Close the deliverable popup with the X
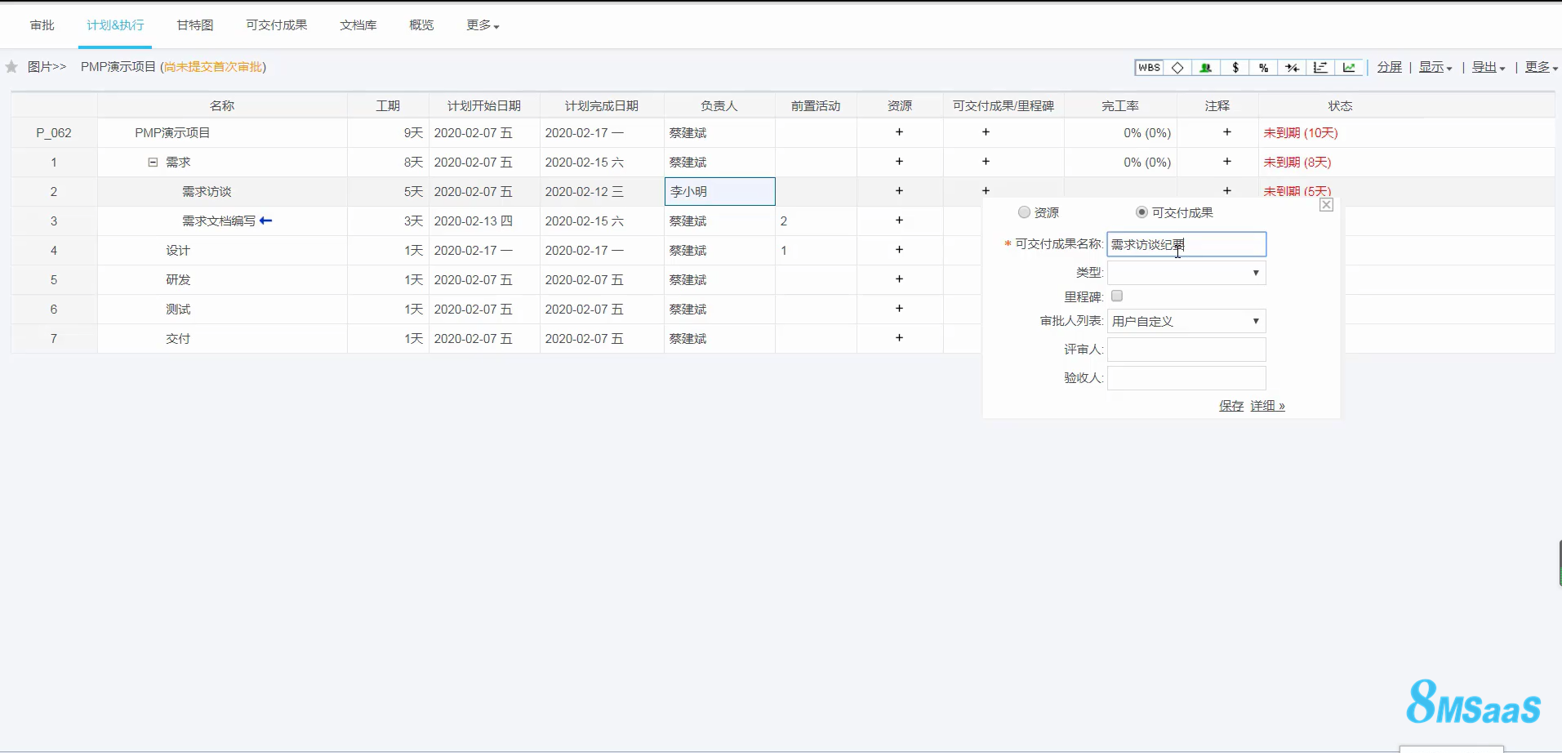This screenshot has height=753, width=1562. coord(1326,205)
